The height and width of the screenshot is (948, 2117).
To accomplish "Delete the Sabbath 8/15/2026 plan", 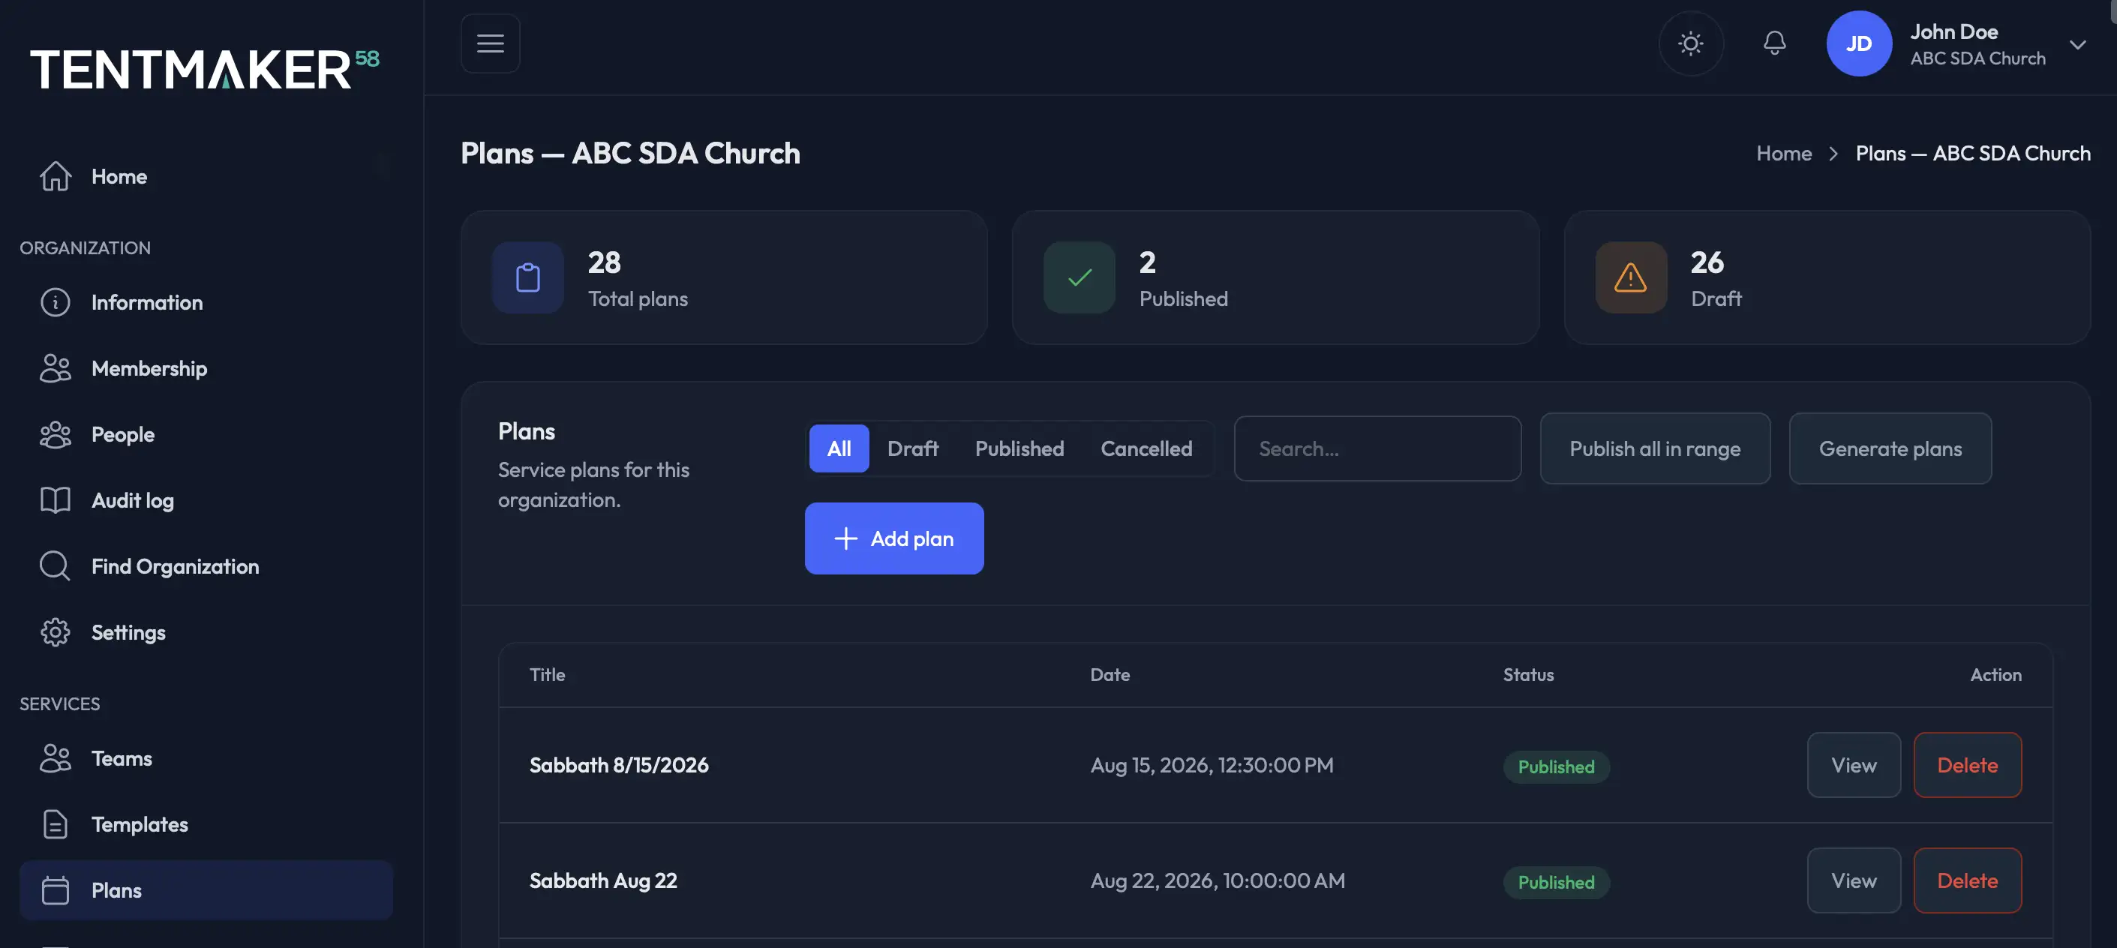I will click(x=1967, y=765).
